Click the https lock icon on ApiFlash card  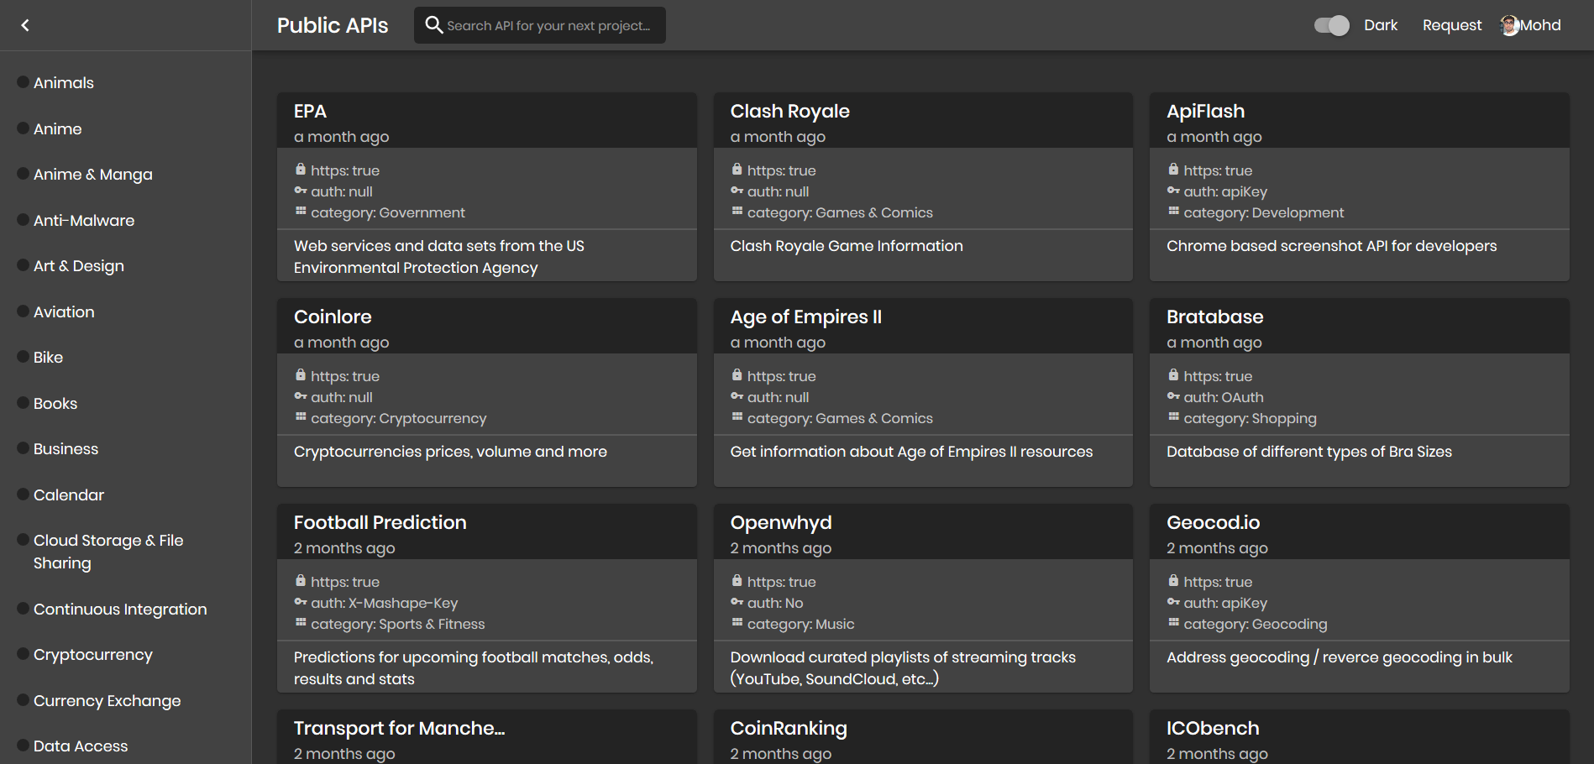(1173, 170)
